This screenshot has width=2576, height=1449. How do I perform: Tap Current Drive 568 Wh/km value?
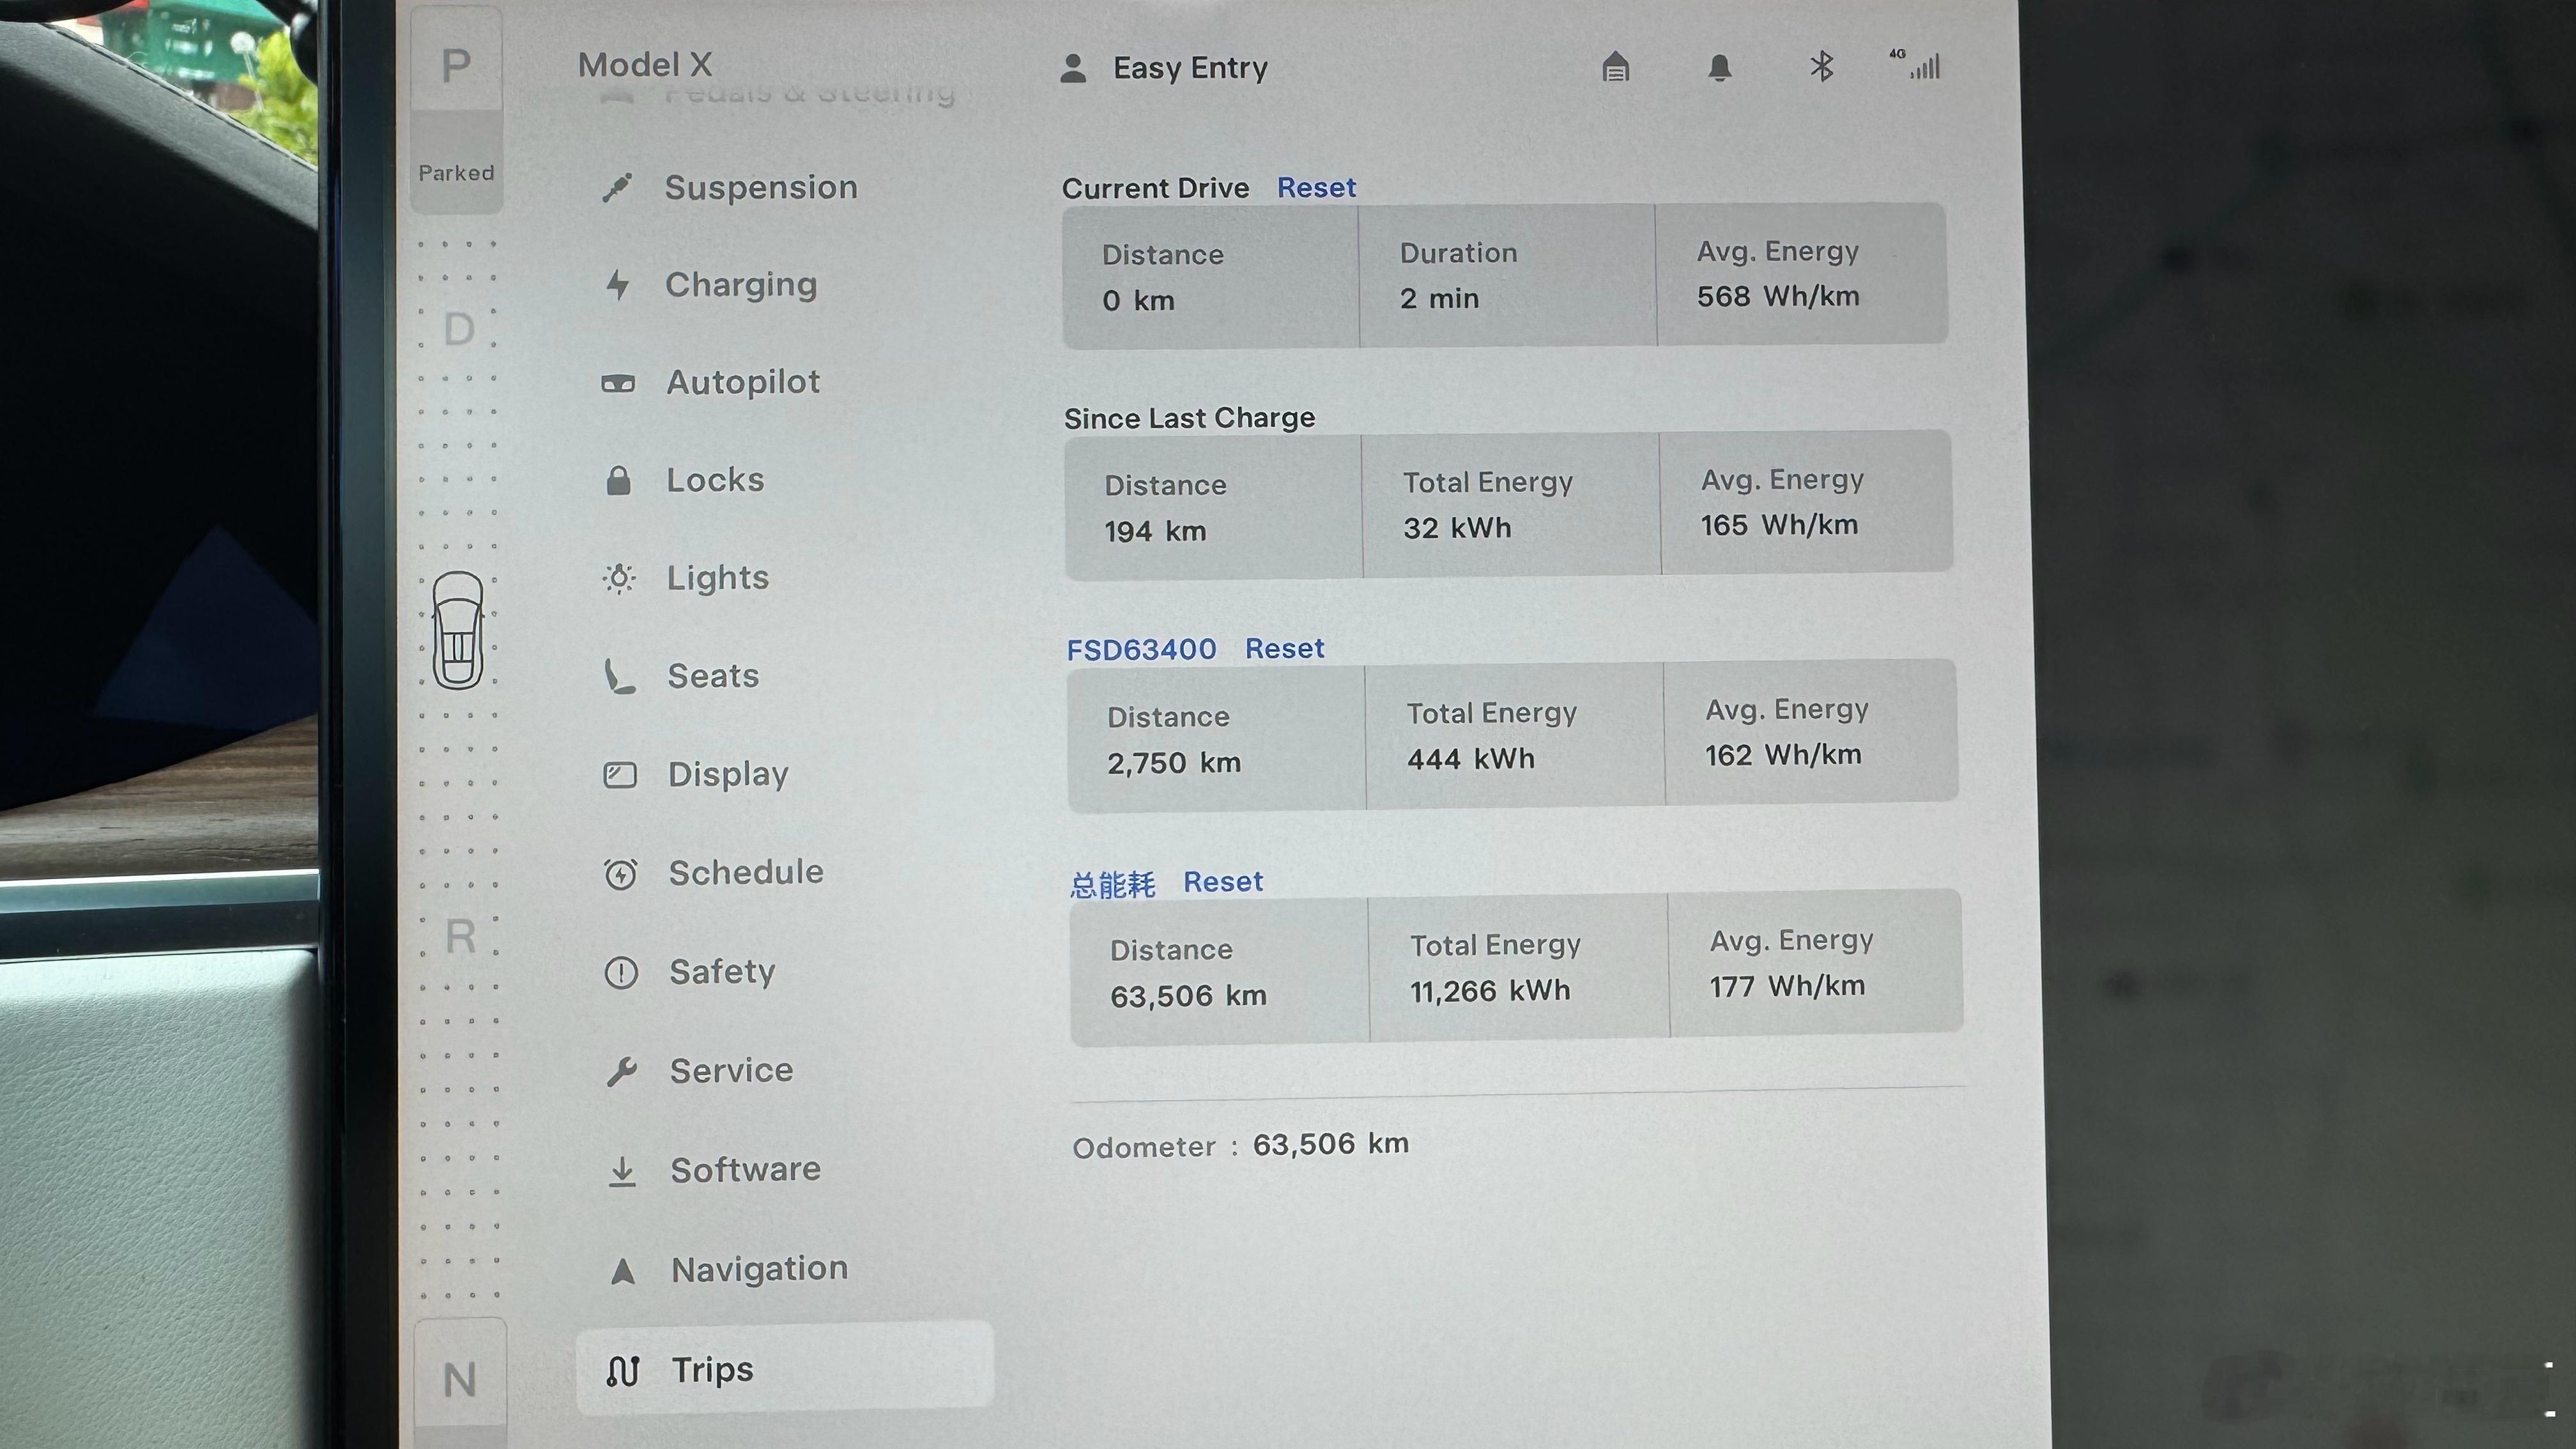pos(1778,297)
